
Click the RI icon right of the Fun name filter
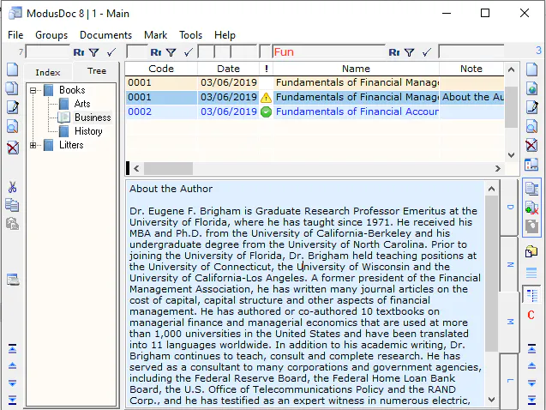point(394,52)
